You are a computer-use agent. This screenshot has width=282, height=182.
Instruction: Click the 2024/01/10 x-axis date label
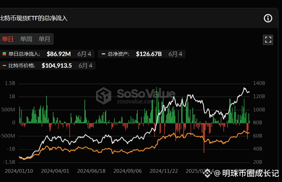point(19,171)
